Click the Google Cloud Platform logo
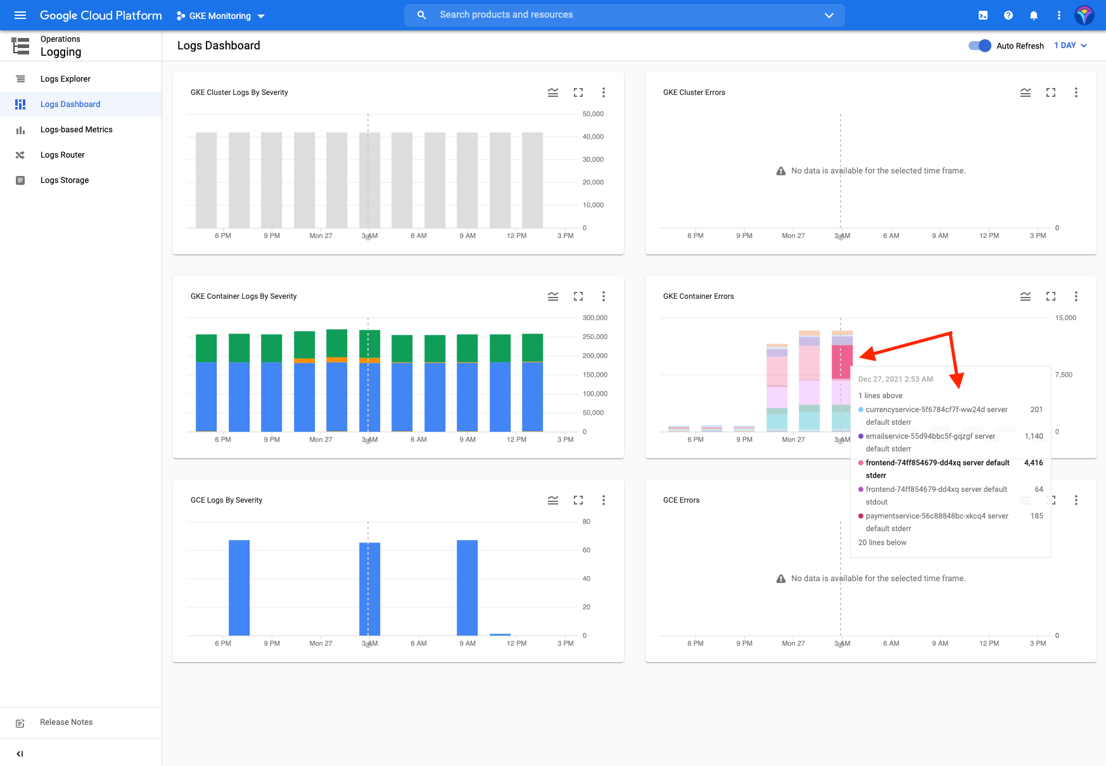1106x766 pixels. click(x=101, y=15)
